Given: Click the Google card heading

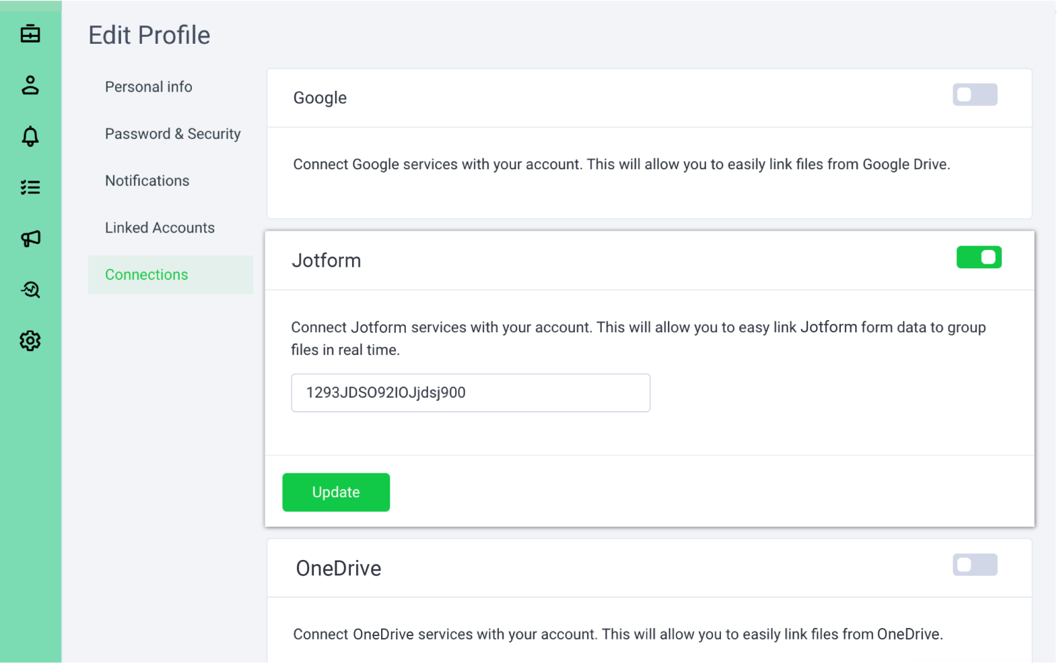Looking at the screenshot, I should click(x=320, y=98).
